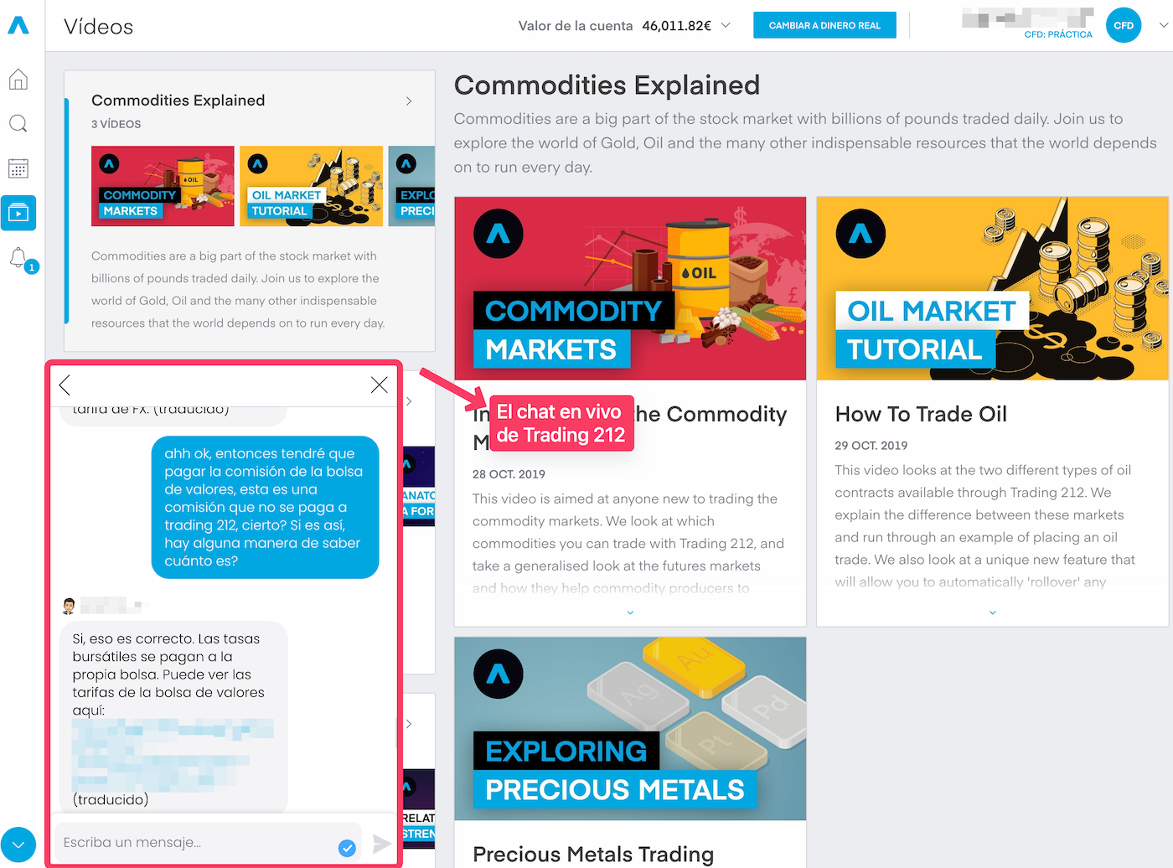Click the Vídeos page title

98,27
